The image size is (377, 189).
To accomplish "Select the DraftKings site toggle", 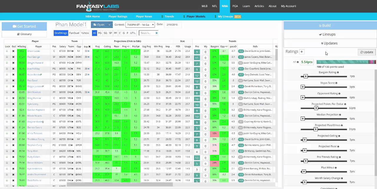I will click(x=61, y=33).
